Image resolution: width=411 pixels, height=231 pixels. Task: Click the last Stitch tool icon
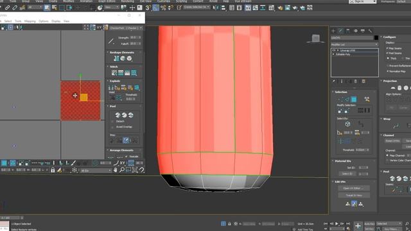click(x=134, y=73)
